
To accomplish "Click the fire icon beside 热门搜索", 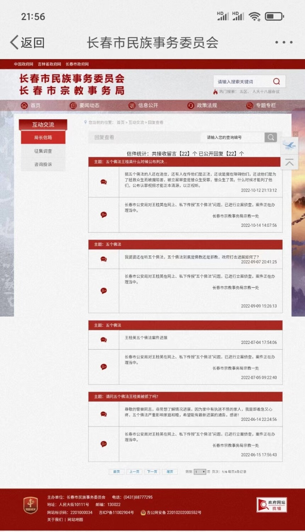I will [215, 92].
